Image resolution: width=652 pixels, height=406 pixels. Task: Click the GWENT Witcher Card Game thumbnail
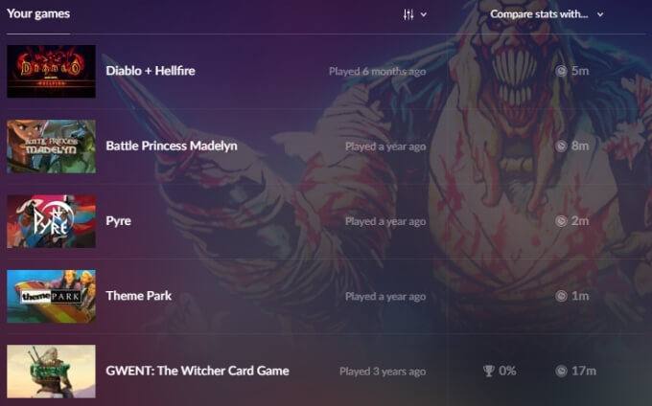51,372
